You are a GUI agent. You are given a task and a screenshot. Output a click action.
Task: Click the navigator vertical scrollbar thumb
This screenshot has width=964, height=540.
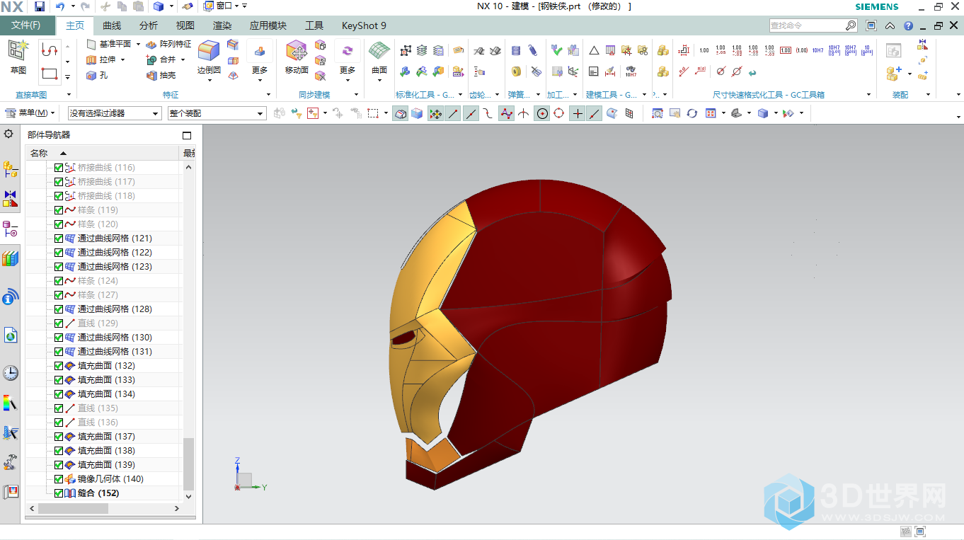coord(188,464)
